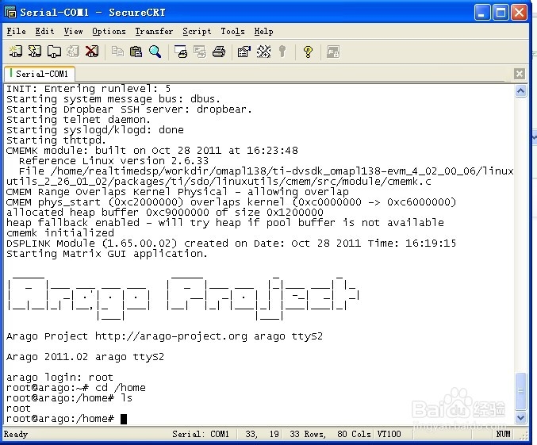537x445 pixels.
Task: Click 'NUM' indicator in status bar
Action: (x=503, y=434)
